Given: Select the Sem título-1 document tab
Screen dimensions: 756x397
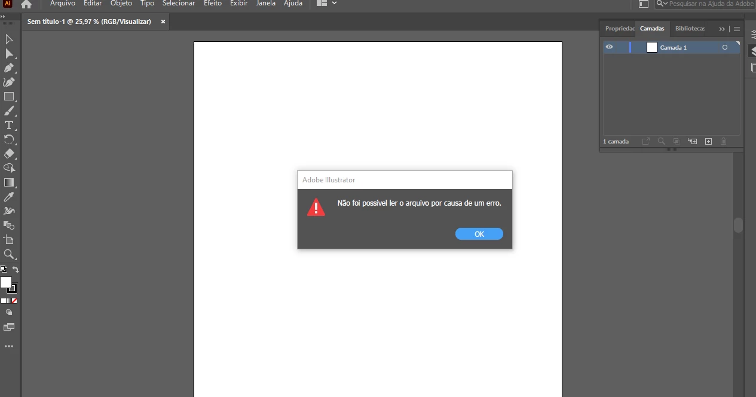Looking at the screenshot, I should (89, 22).
